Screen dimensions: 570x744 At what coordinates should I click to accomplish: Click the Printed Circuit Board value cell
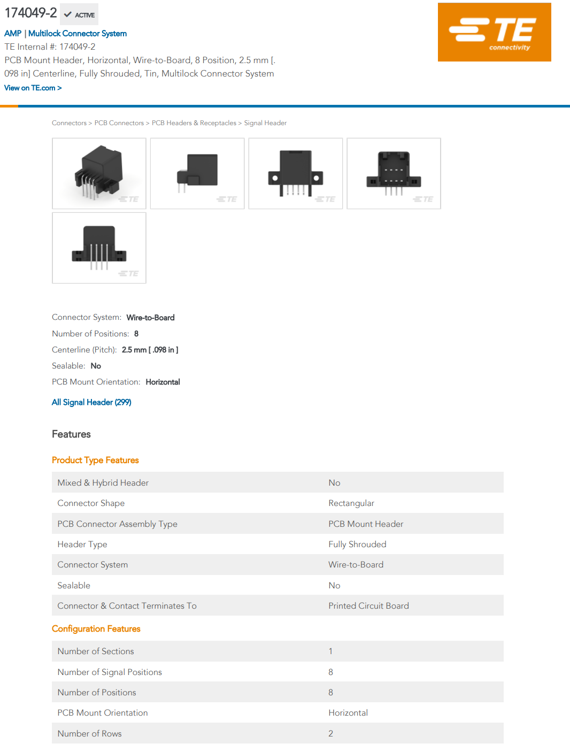pos(369,606)
